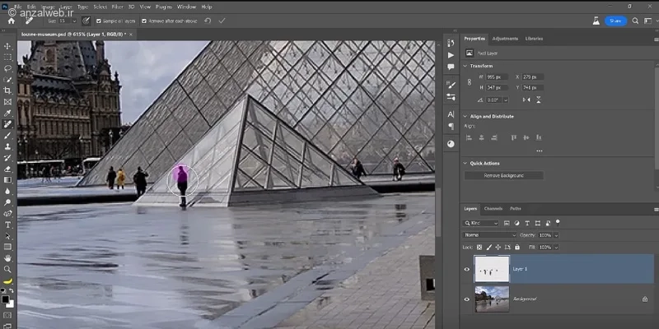
Task: Hide Layer 1 with its eye icon
Action: coord(466,269)
